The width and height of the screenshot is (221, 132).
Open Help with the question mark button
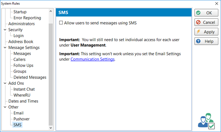click(x=206, y=41)
